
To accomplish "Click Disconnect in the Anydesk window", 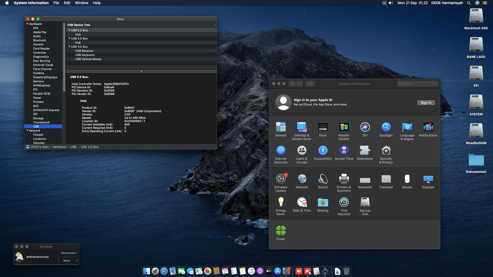I will (x=69, y=253).
